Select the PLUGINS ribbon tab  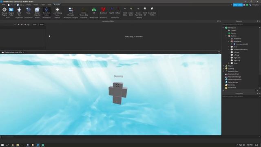[57, 5]
